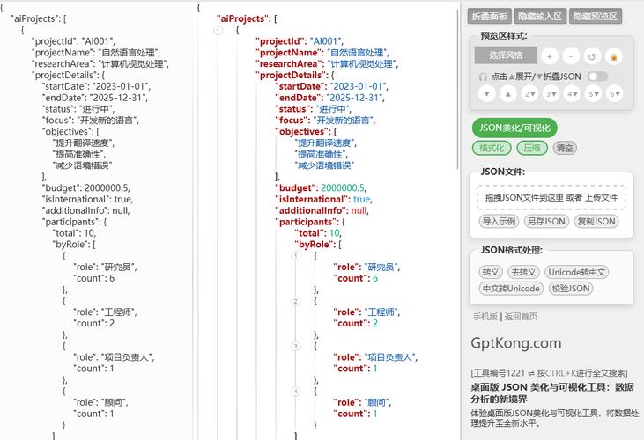Click the red "projectDetails" key in preview

[292, 76]
